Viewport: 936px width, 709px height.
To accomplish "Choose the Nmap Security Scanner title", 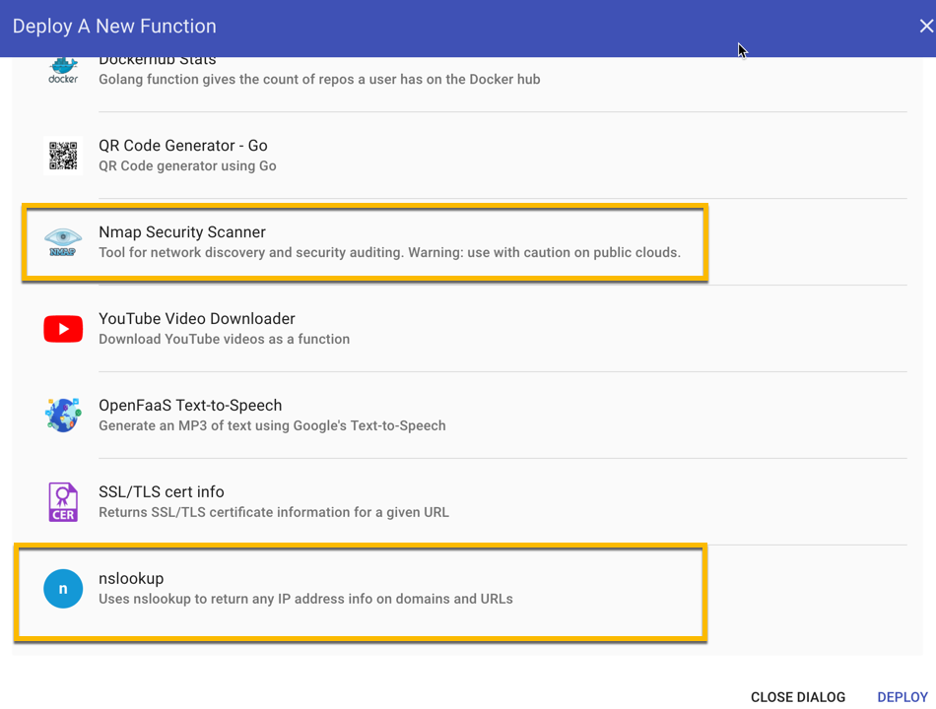I will (x=182, y=232).
